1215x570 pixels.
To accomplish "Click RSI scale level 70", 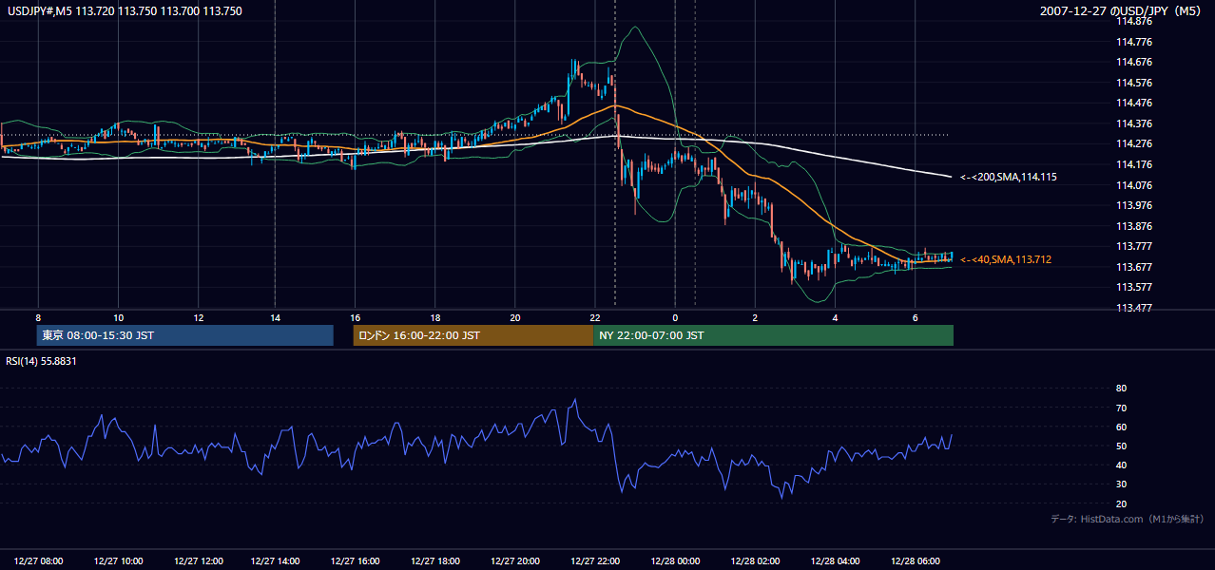I will coord(1121,408).
